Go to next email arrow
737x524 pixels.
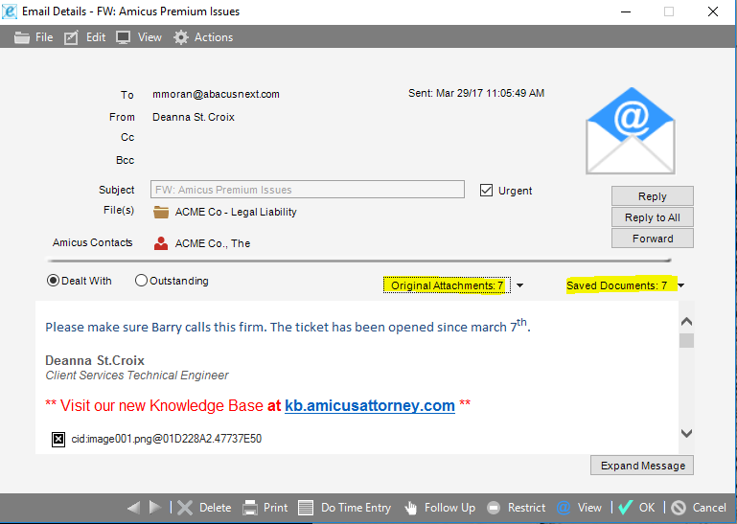(x=155, y=508)
